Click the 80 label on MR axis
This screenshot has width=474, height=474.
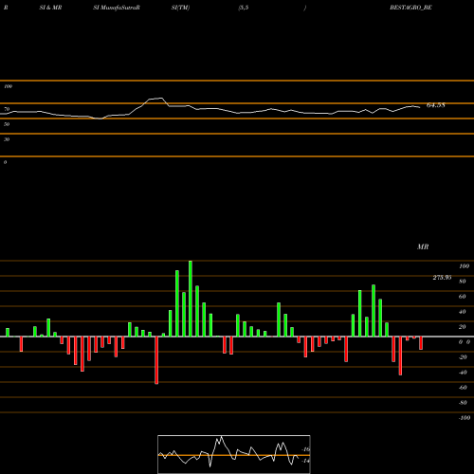tap(463, 282)
